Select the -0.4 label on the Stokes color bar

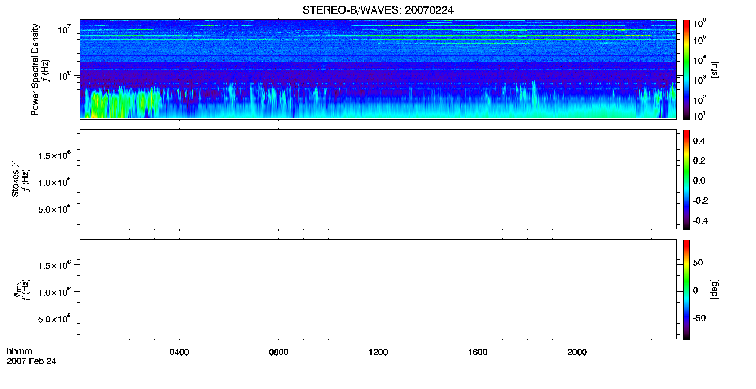(700, 220)
